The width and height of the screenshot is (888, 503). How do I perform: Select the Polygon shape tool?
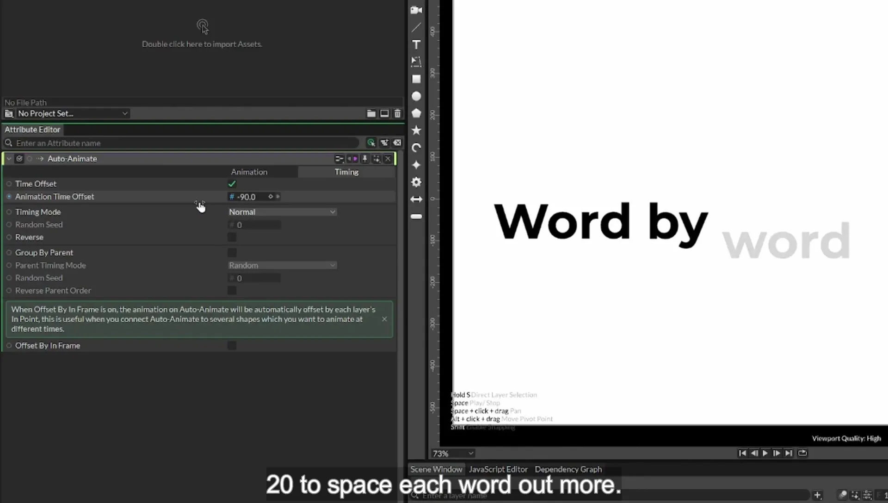click(x=416, y=113)
